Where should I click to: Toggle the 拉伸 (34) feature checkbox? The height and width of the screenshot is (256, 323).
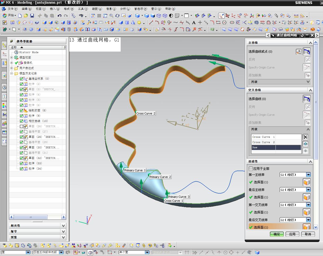click(x=21, y=168)
